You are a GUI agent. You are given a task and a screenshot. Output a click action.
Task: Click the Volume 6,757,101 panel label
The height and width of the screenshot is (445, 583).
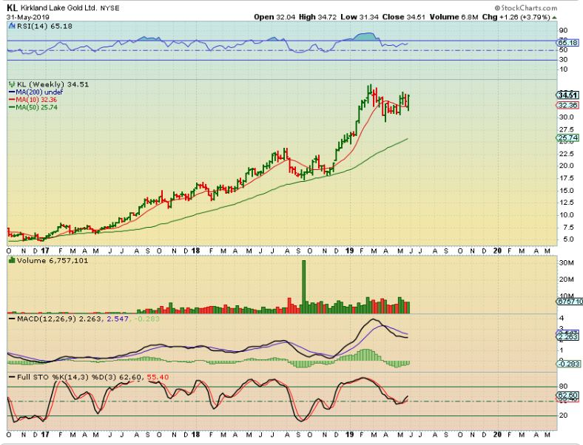pyautogui.click(x=53, y=261)
